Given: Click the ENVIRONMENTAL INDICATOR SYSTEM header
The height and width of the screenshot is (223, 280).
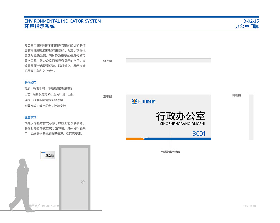Looking at the screenshot, I should 63,21.
